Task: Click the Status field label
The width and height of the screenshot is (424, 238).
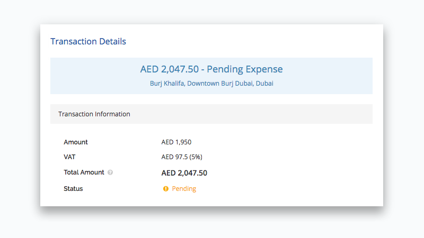Action: [x=73, y=189]
